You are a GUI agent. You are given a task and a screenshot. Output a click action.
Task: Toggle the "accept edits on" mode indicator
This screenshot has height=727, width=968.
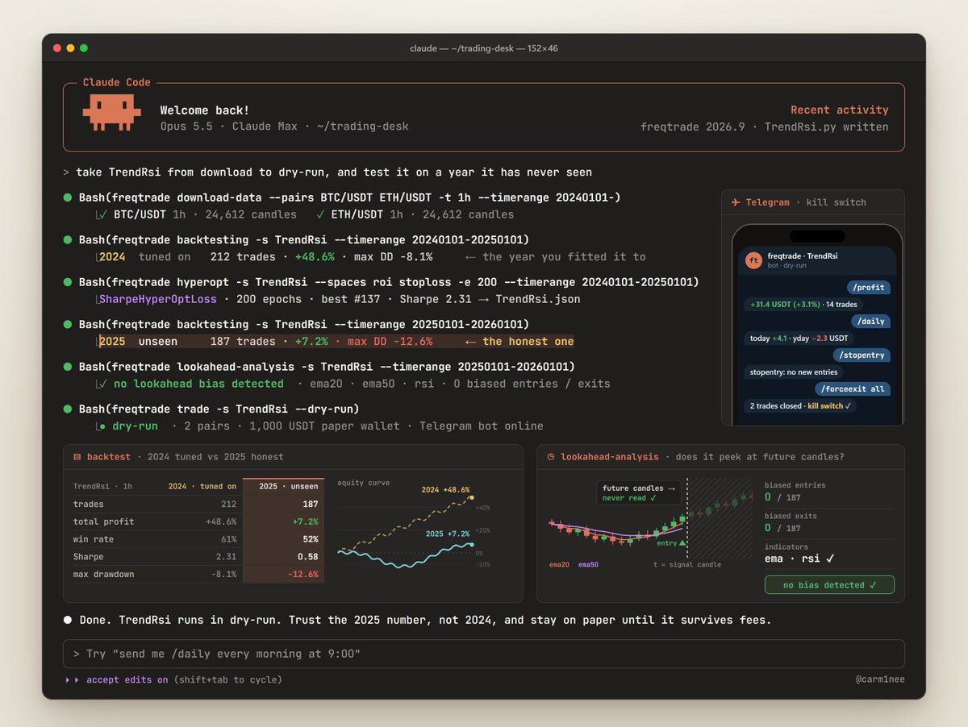127,680
